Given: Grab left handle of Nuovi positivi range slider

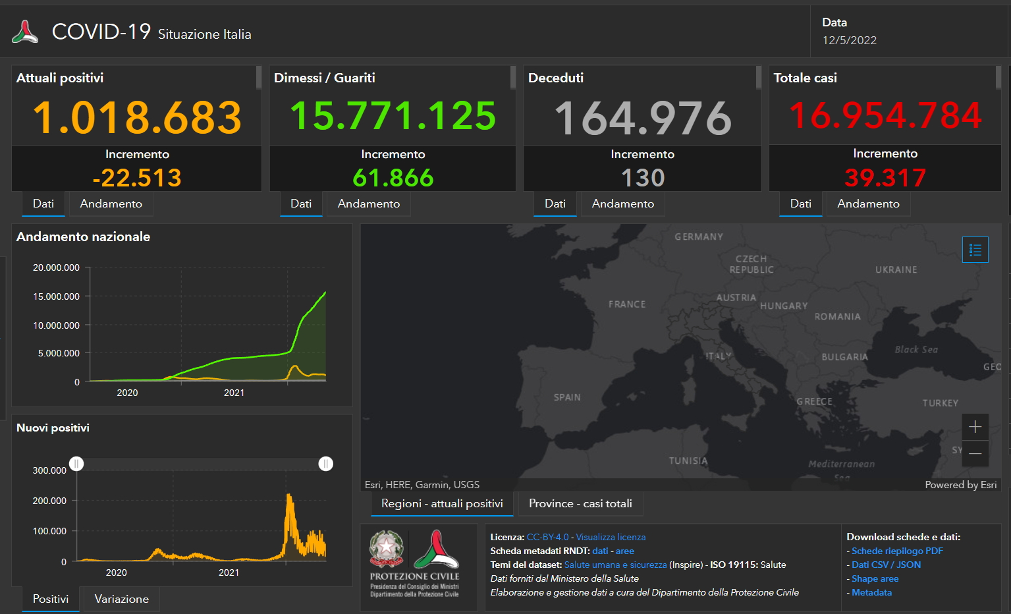Looking at the screenshot, I should point(76,464).
